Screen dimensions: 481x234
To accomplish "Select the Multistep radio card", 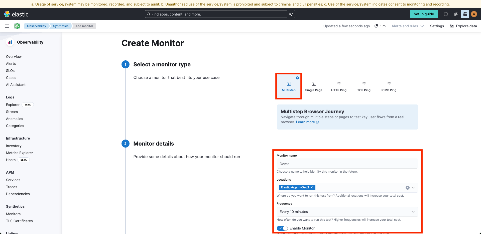I will [x=289, y=86].
